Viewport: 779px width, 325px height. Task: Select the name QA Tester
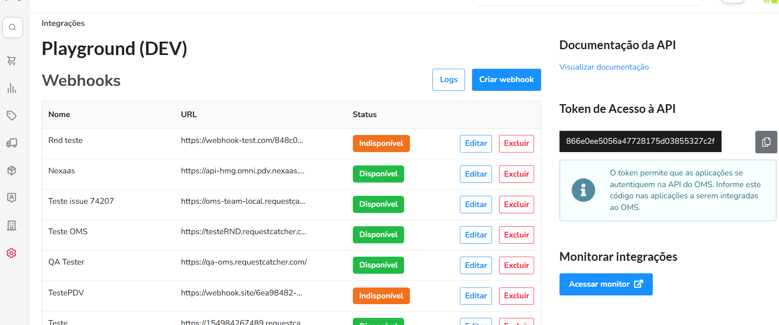coord(66,262)
